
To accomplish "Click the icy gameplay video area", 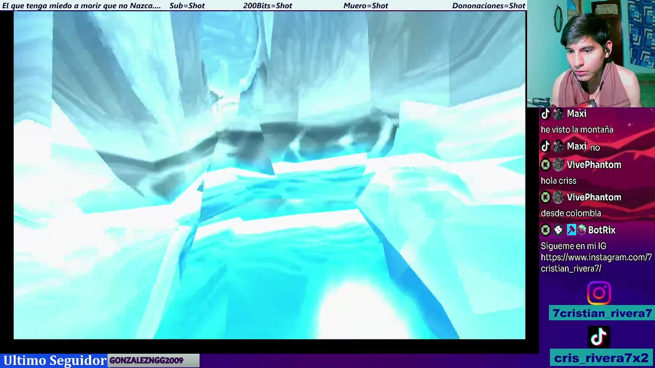I will (x=270, y=175).
